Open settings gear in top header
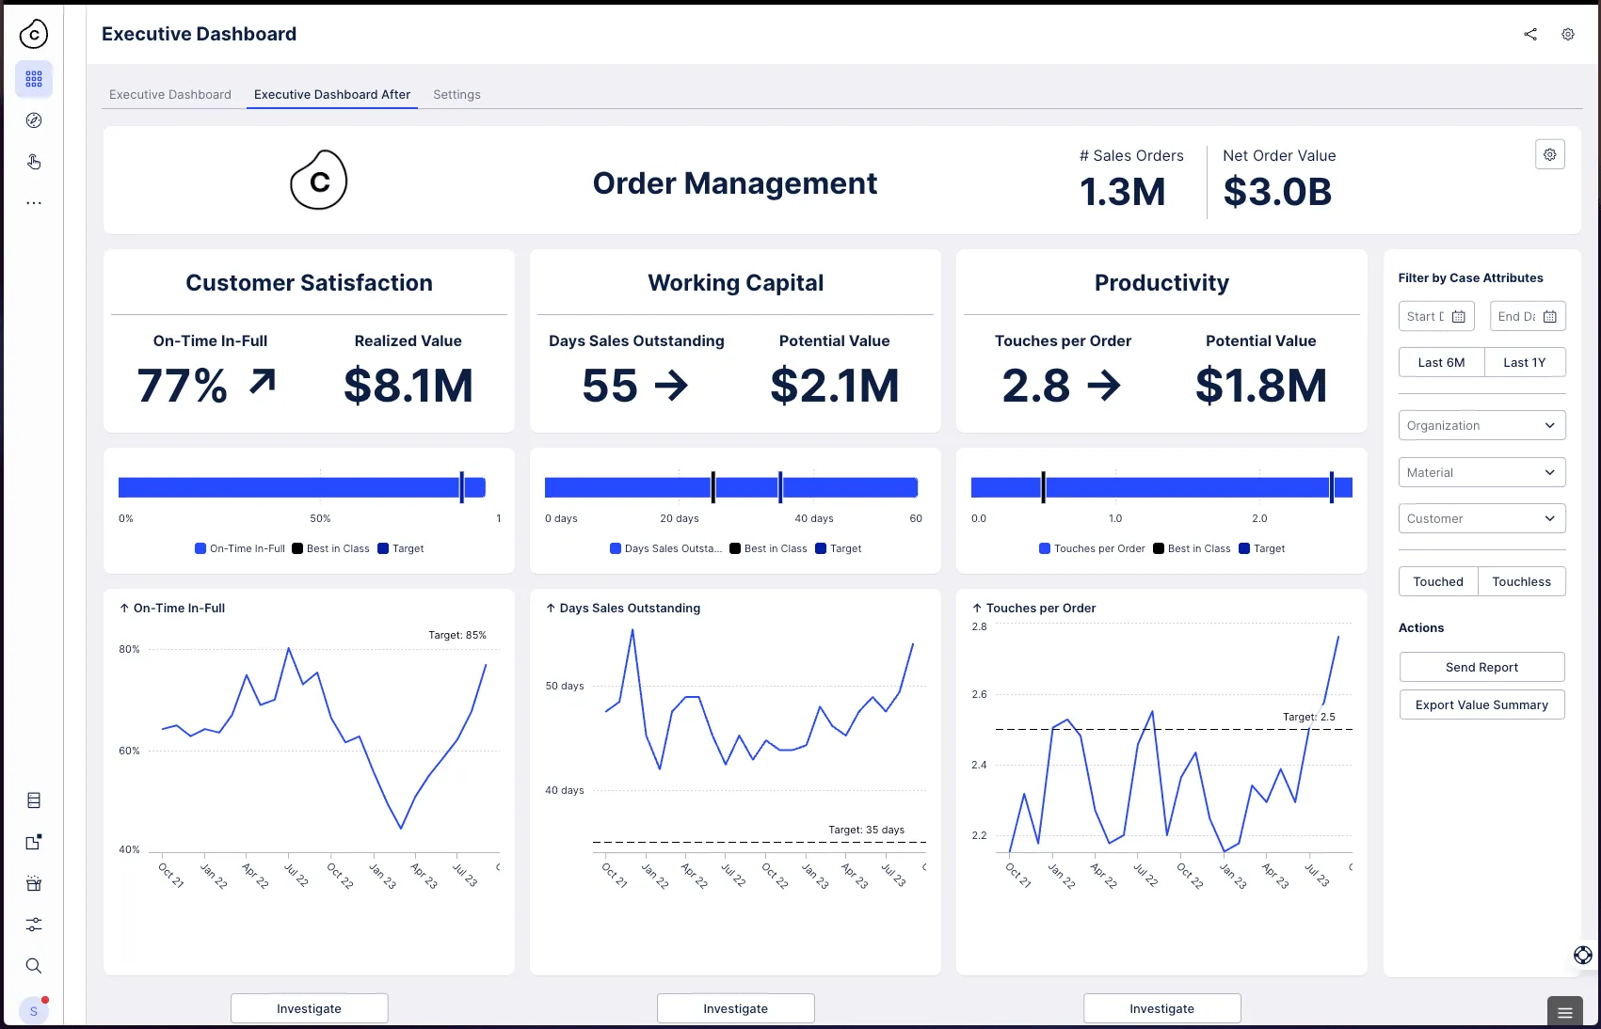This screenshot has width=1601, height=1029. click(x=1568, y=34)
